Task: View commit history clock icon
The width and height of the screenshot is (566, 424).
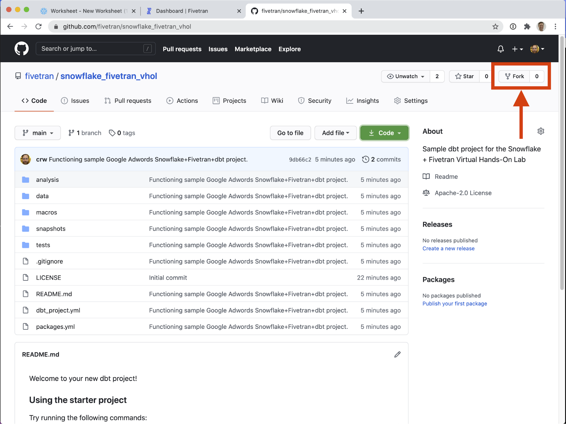Action: 366,159
